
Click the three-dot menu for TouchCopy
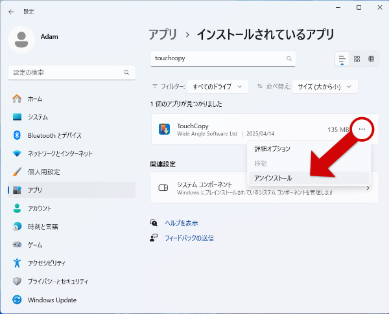coord(362,129)
